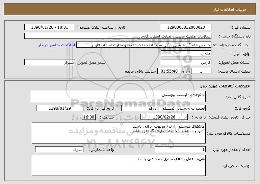The width and height of the screenshot is (260, 184).
Task: Click the label اولویت نیاز
Action: (x=241, y=54)
